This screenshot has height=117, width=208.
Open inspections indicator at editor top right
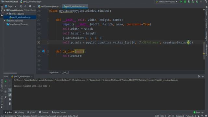(x=204, y=9)
